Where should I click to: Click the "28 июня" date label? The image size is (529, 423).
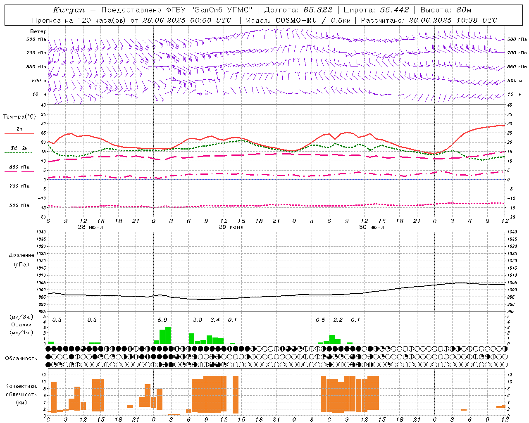click(x=90, y=227)
